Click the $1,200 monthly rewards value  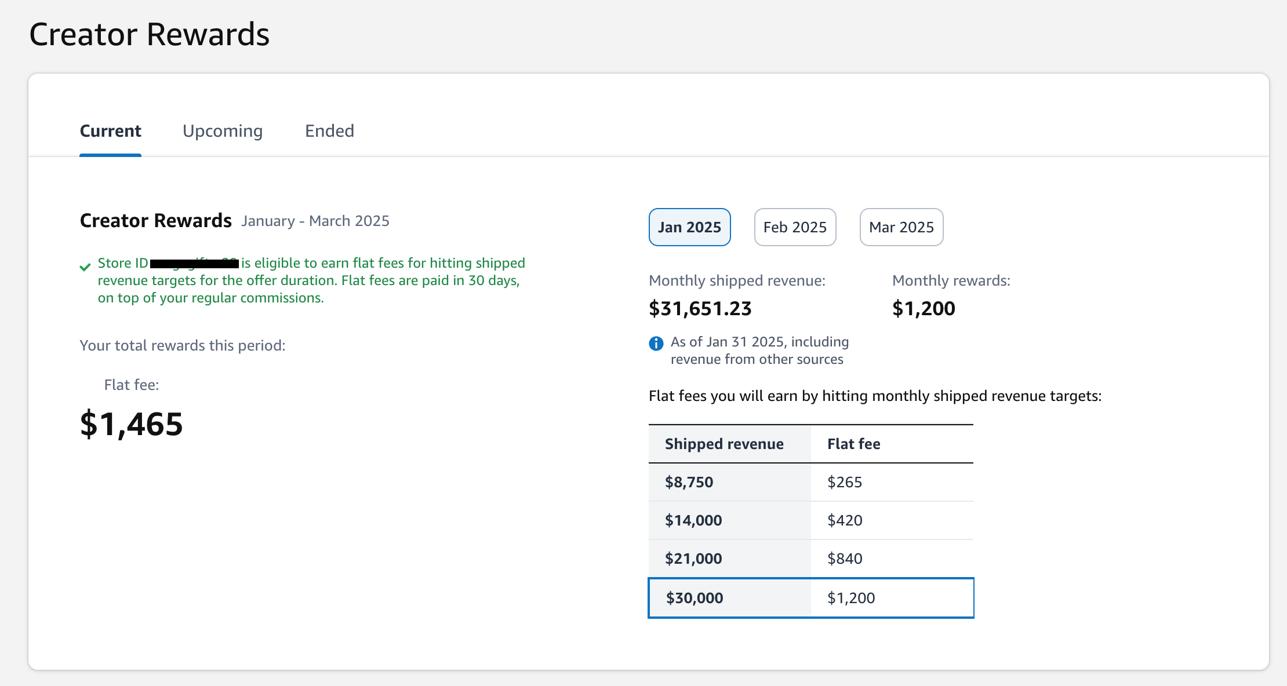[x=924, y=309]
